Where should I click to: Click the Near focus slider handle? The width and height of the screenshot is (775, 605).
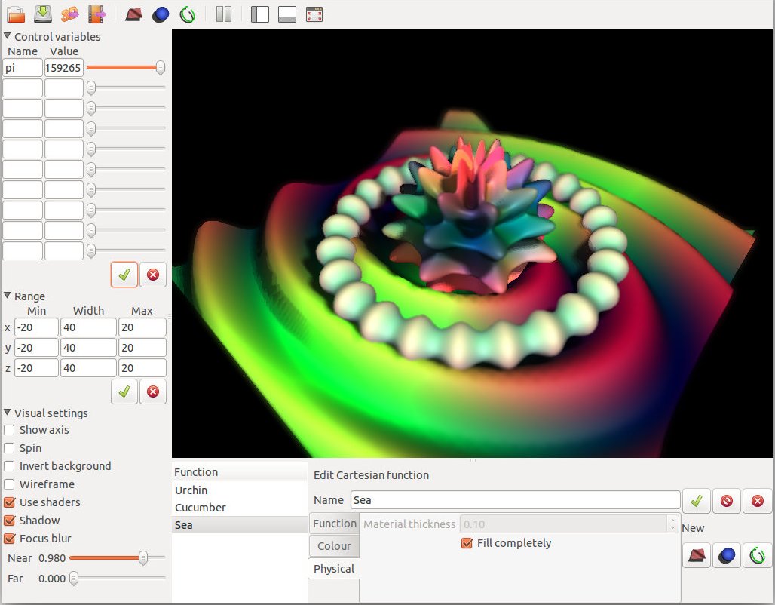click(x=142, y=558)
